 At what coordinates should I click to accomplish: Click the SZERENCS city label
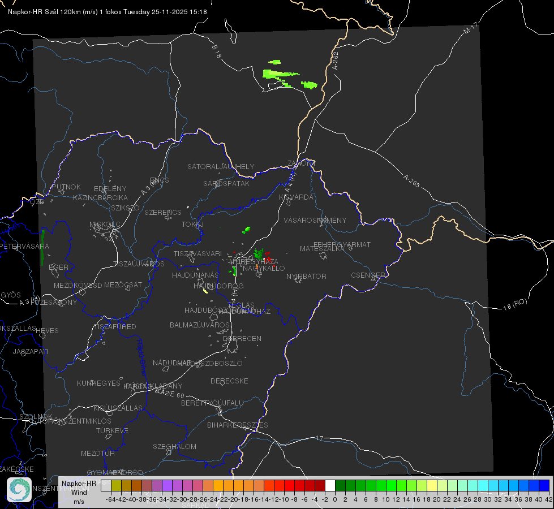[163, 212]
